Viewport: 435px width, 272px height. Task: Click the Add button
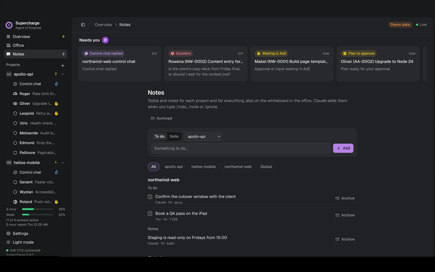343,148
